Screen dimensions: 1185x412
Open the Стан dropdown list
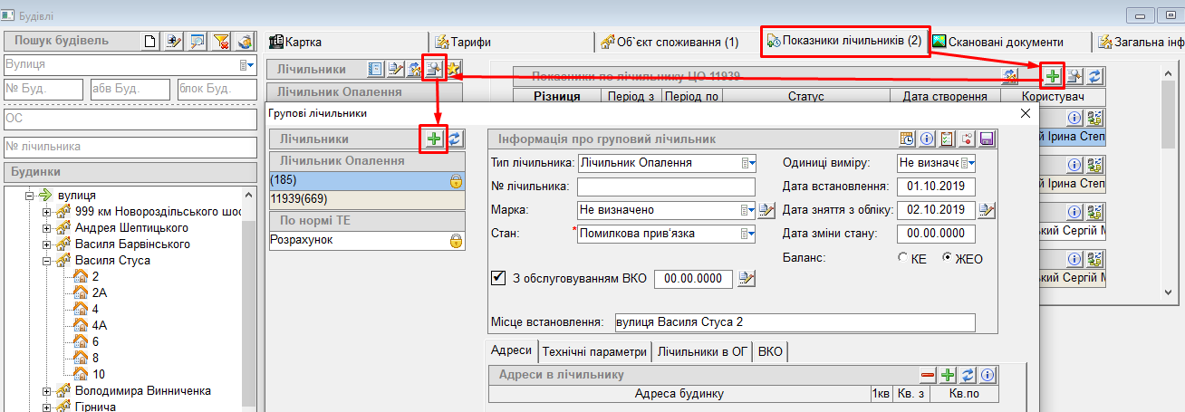[x=748, y=234]
